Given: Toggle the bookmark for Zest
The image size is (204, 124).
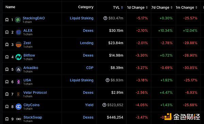Looking at the screenshot, I should [x=7, y=45].
